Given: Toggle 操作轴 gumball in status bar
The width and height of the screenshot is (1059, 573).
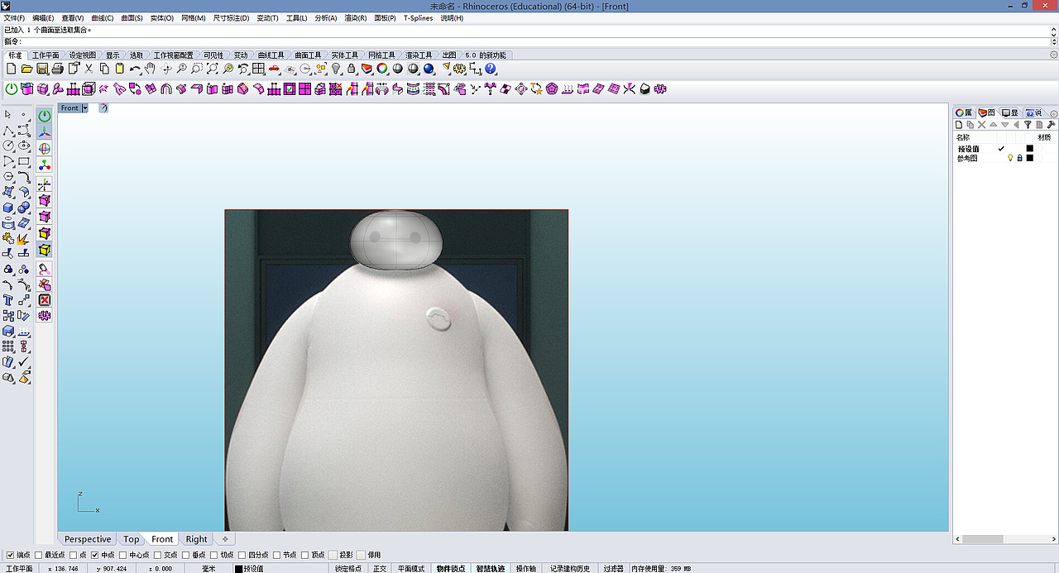Looking at the screenshot, I should click(526, 569).
